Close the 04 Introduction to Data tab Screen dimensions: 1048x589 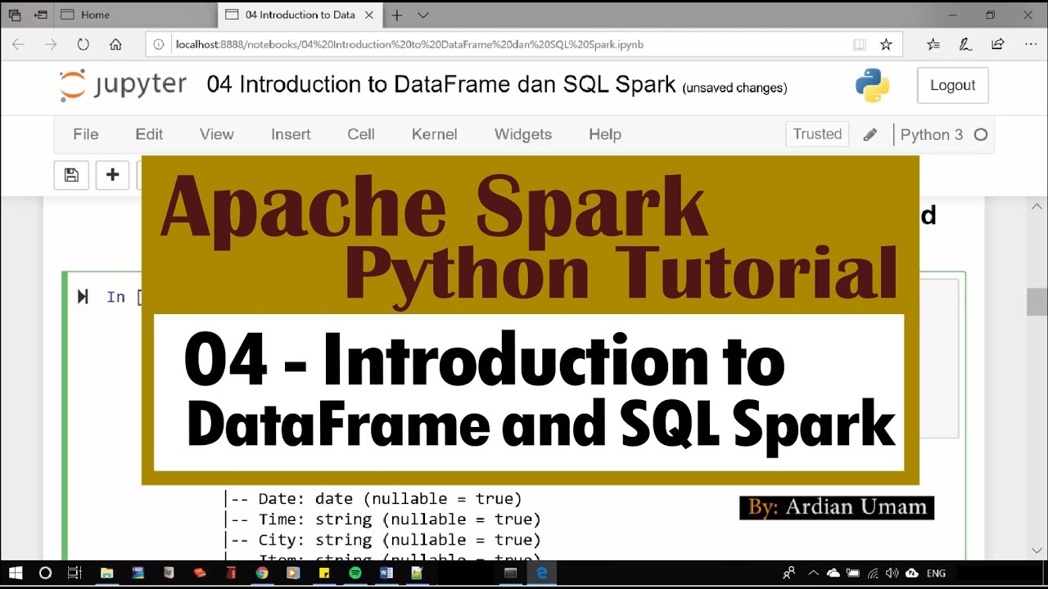point(369,15)
